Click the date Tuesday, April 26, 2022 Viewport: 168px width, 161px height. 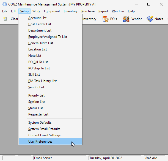click(106, 158)
